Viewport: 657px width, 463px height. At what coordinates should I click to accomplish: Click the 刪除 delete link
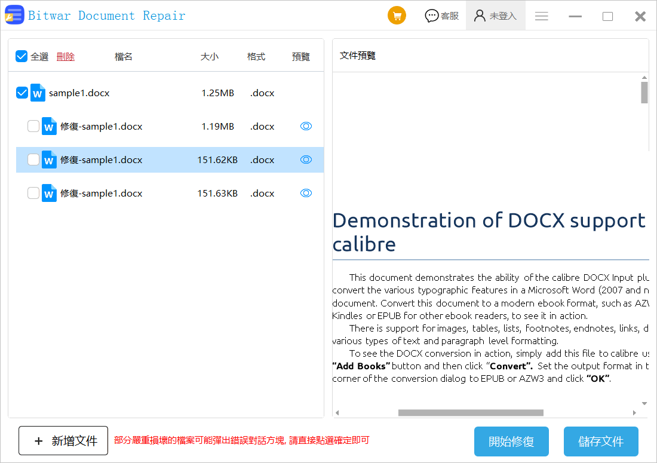[65, 57]
